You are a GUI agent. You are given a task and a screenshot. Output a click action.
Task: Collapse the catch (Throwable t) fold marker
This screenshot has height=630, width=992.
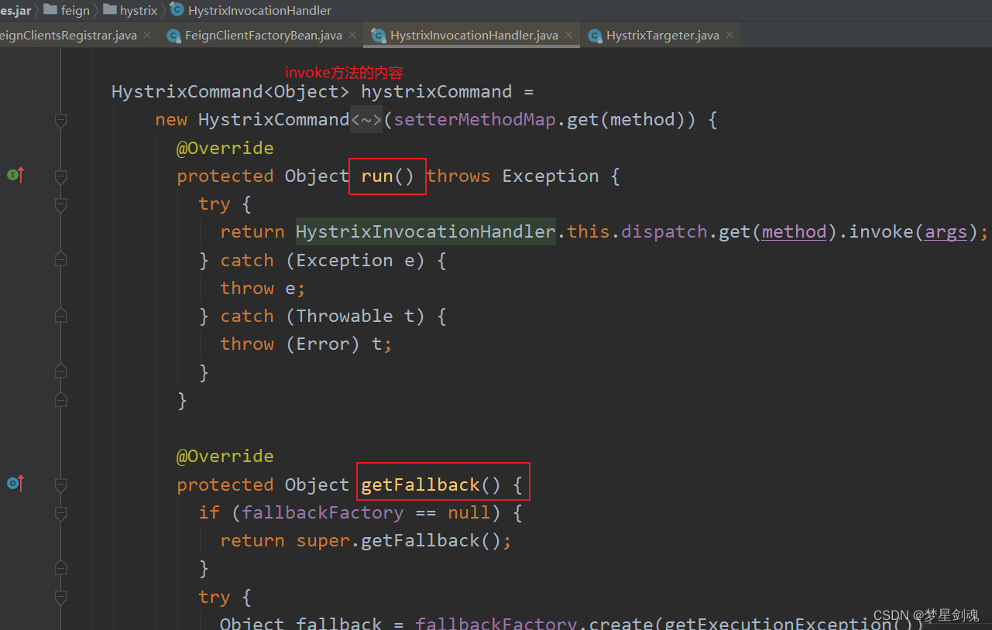click(61, 316)
